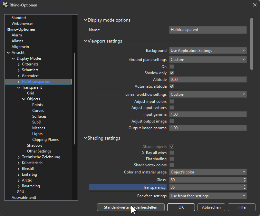This screenshot has height=216, width=260.
Task: Close the Rhino-Optionen dialog
Action: tap(255, 5)
